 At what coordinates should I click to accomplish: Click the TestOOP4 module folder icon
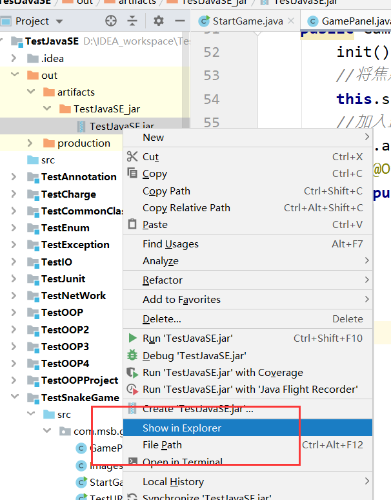tap(33, 363)
